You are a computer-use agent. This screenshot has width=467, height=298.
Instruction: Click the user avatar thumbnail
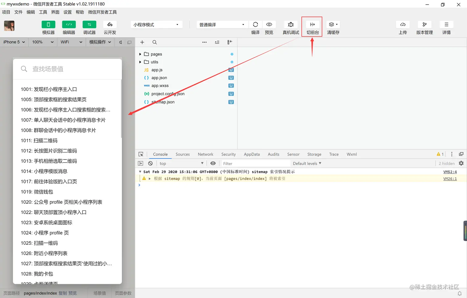(9, 26)
